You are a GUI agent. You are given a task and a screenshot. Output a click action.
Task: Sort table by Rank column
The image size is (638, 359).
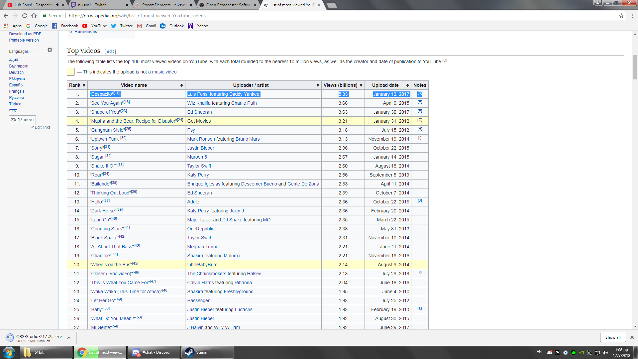(x=84, y=85)
